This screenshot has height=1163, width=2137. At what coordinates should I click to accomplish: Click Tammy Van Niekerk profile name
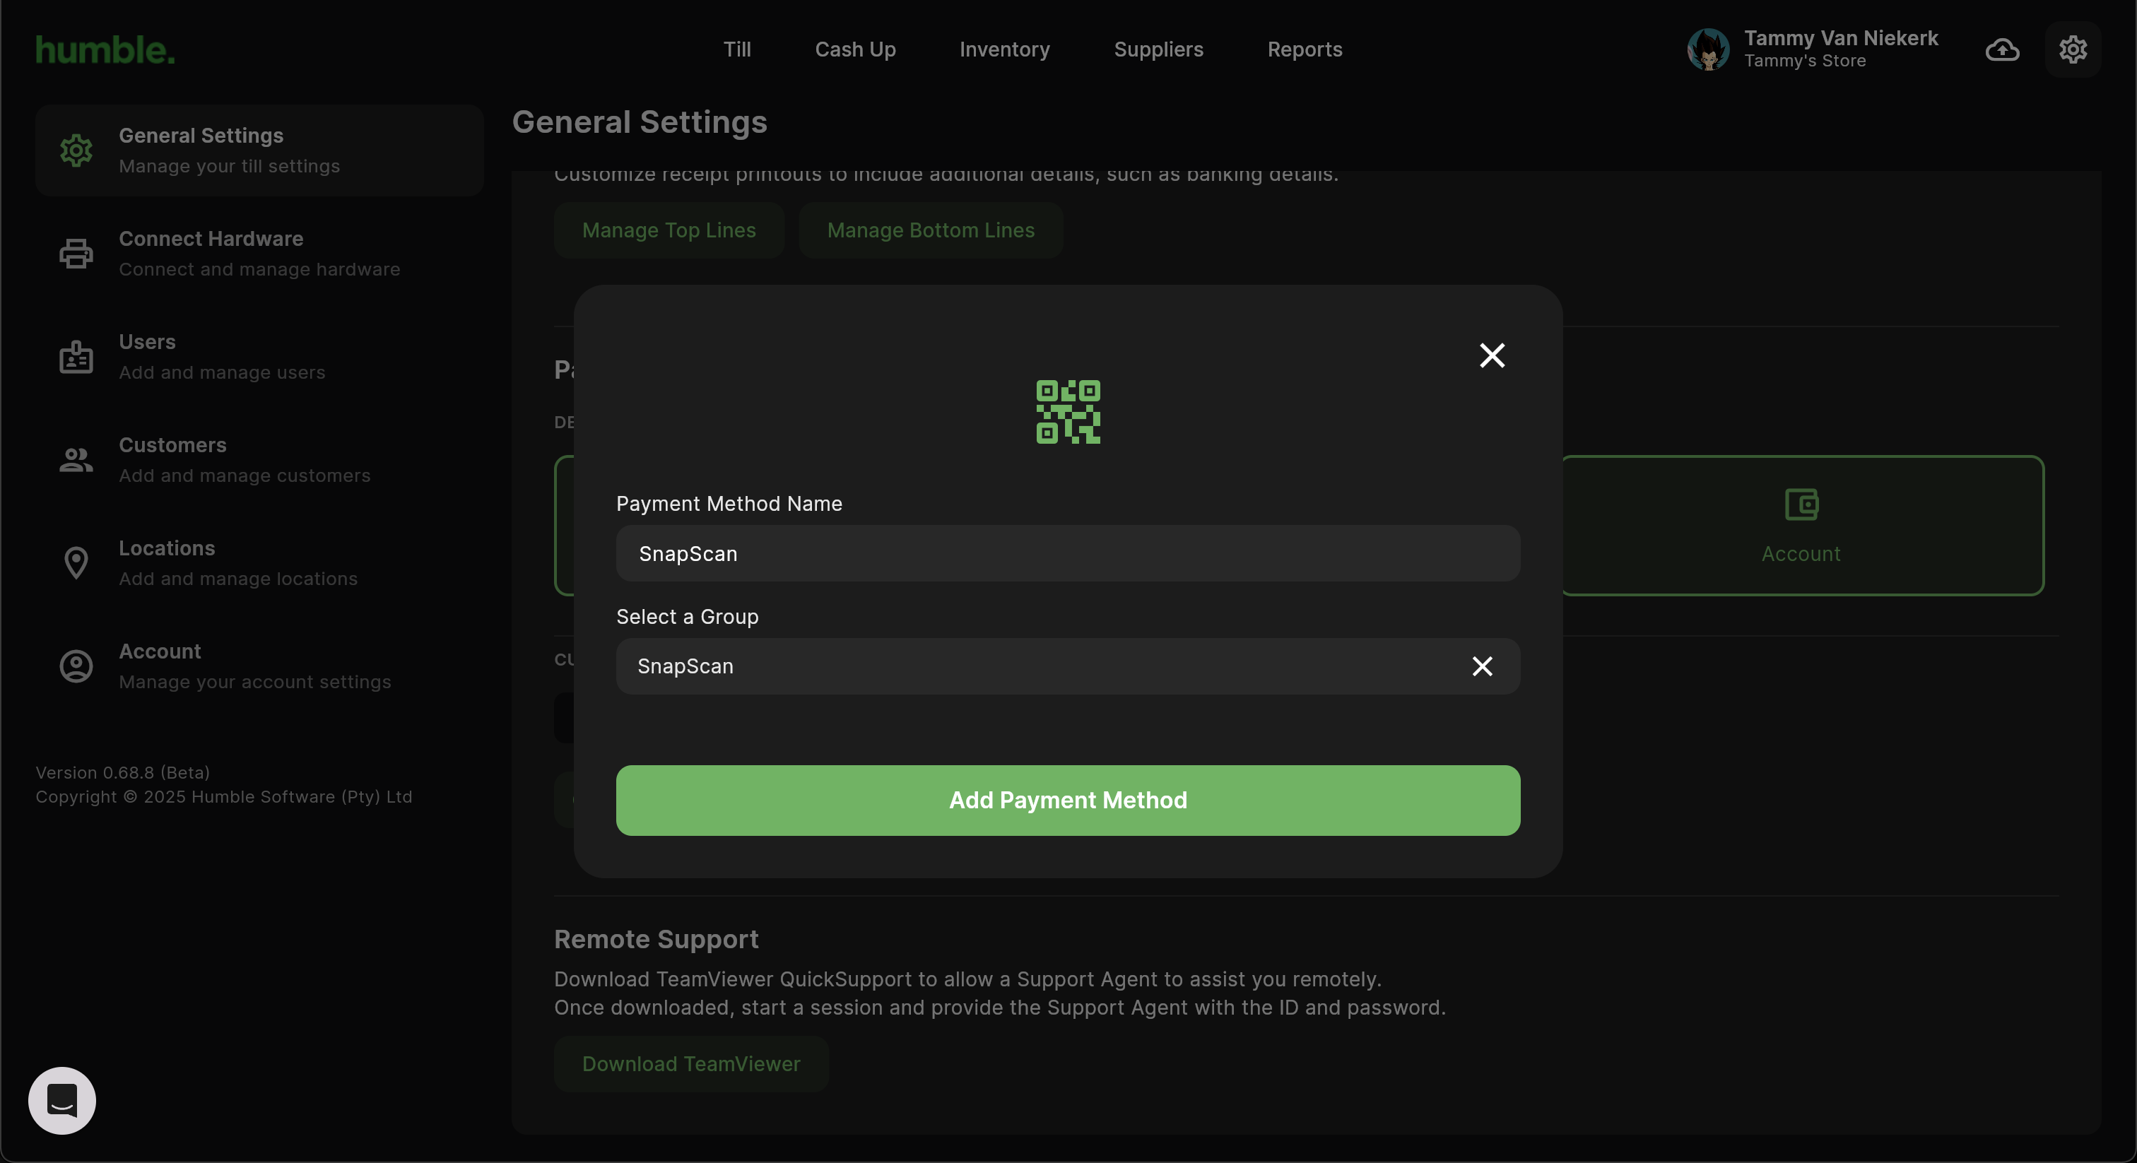tap(1840, 38)
